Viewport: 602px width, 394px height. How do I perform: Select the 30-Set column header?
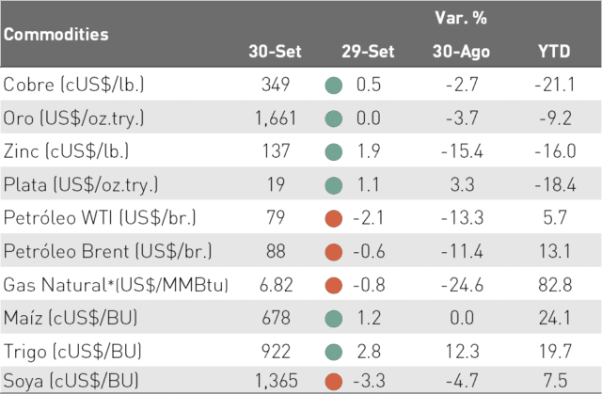275,52
